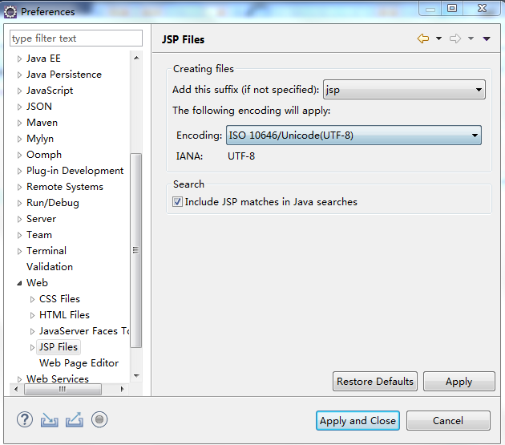
Task: Click the tree's horizontal scrollbar thumb
Action: point(63,389)
